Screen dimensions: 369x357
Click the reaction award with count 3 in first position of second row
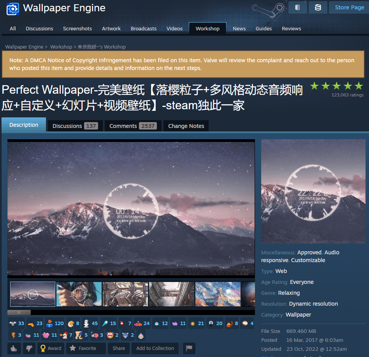coord(16,335)
